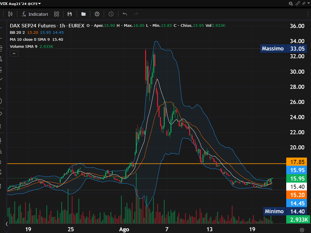Click the redo arrow in toolbar
311x233 pixels.
point(136,14)
